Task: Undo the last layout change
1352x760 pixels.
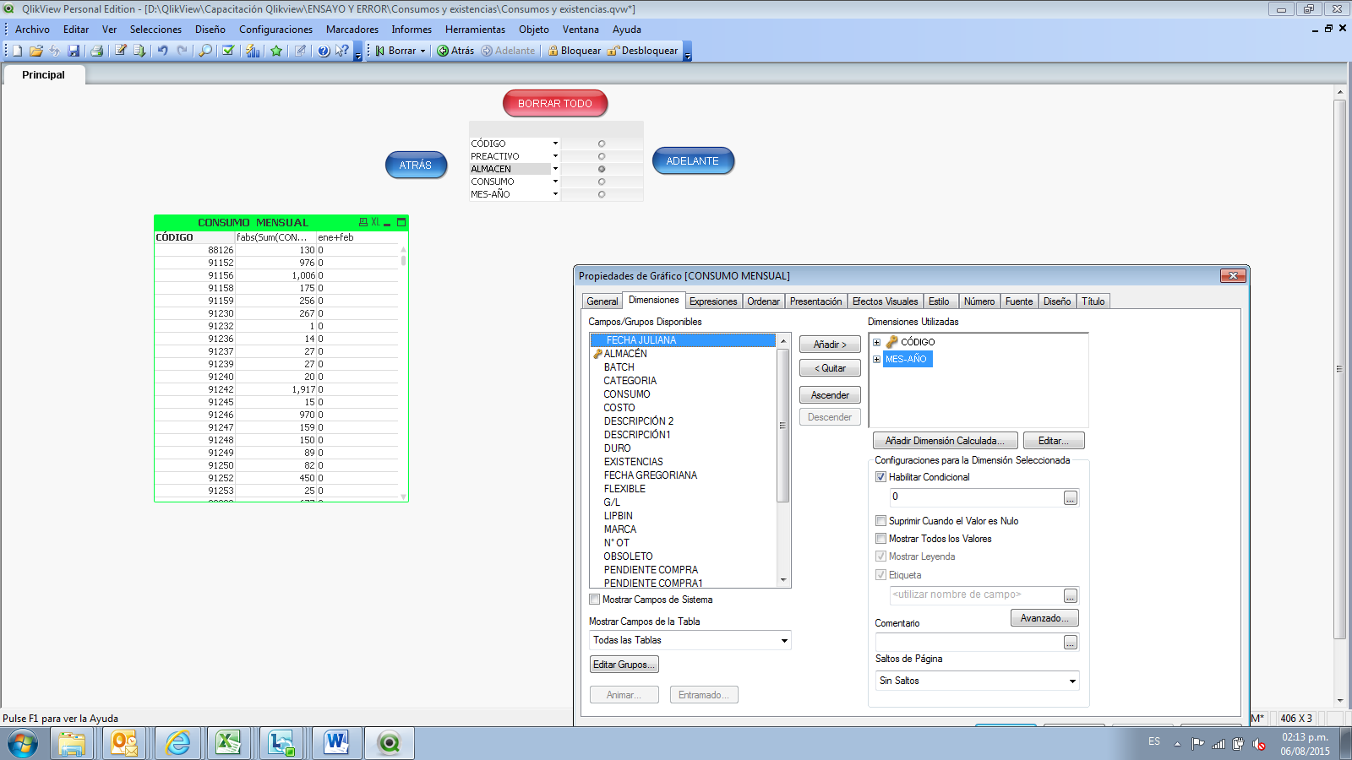Action: (162, 51)
